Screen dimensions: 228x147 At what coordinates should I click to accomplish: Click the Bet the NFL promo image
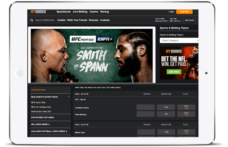coord(179,63)
